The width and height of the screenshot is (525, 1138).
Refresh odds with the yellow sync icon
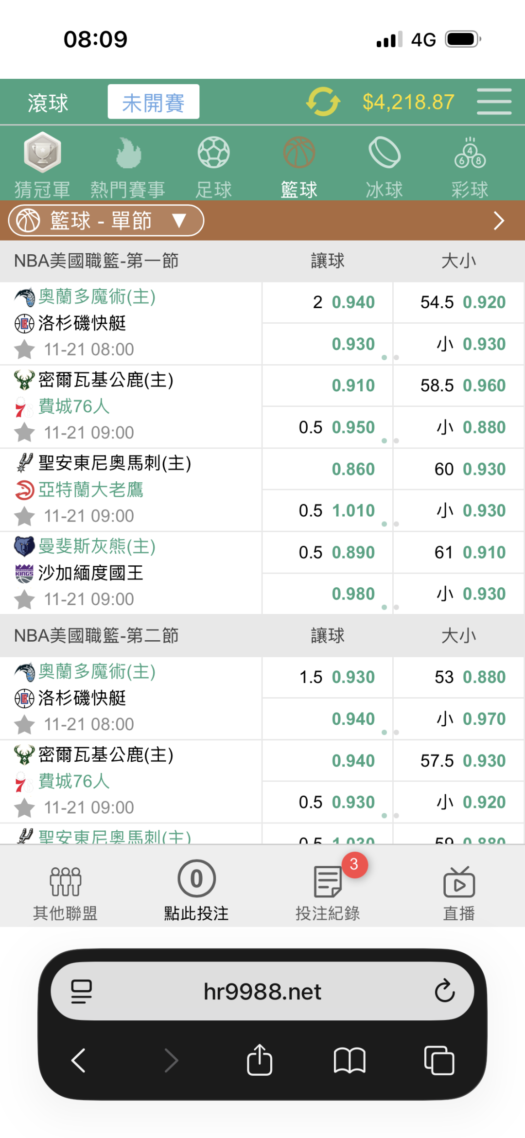pyautogui.click(x=323, y=102)
